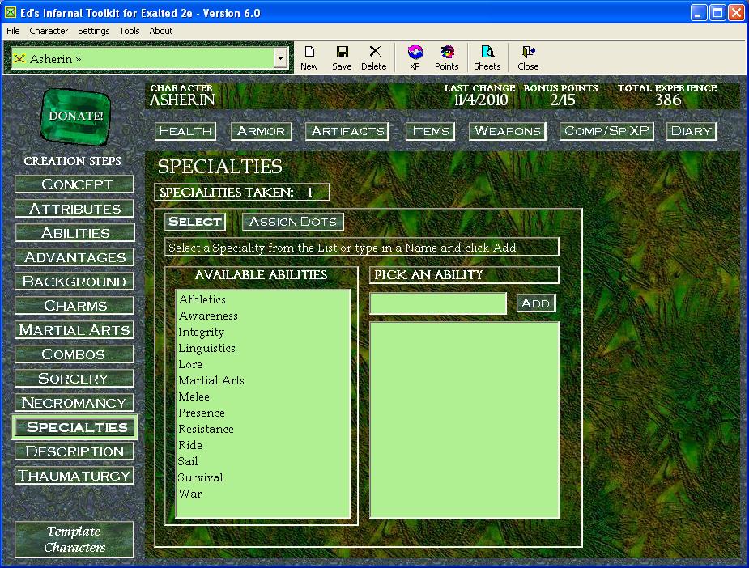
Task: Switch to the Select tab
Action: pos(195,222)
